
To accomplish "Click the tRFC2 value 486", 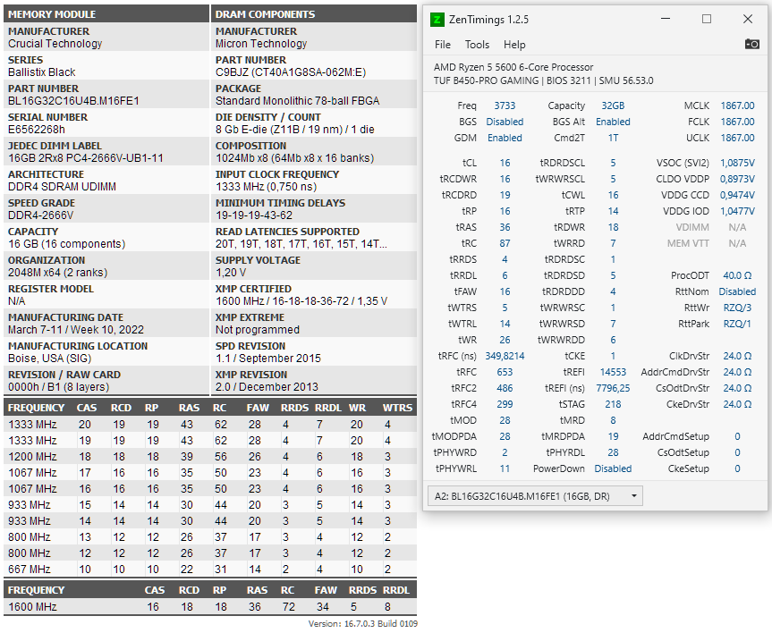I will coord(505,389).
